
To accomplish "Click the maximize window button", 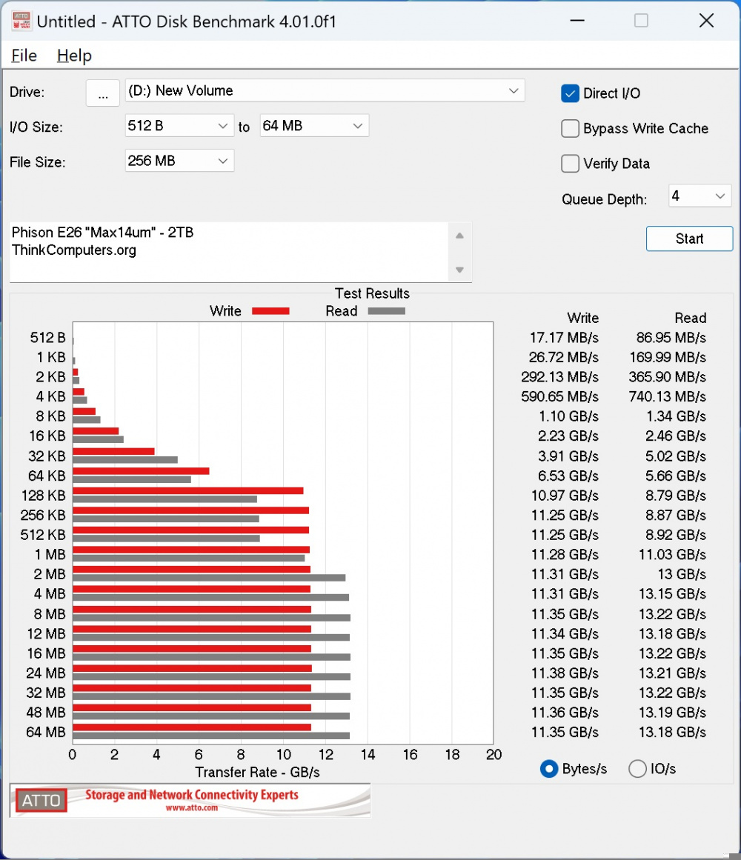I will pos(641,21).
